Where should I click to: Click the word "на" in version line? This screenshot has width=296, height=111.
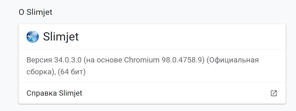89,60
